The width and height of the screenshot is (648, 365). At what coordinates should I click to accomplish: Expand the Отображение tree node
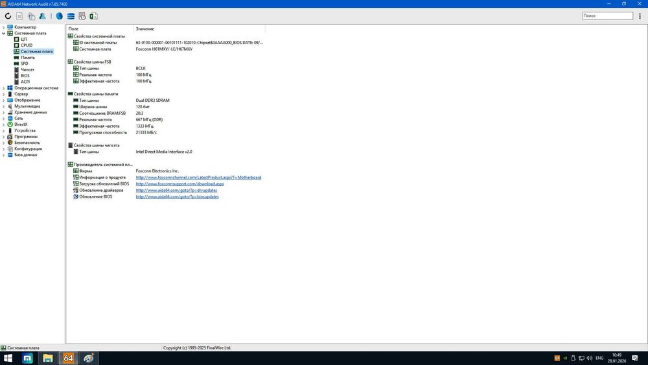click(4, 100)
